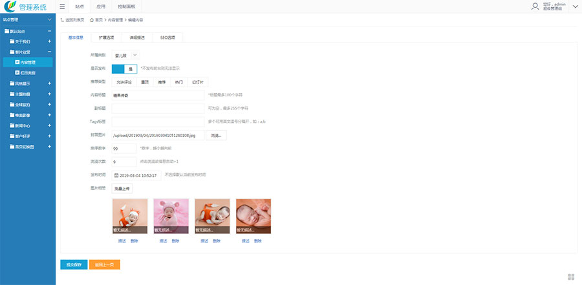Expand the 全球旅拍 node

49,105
